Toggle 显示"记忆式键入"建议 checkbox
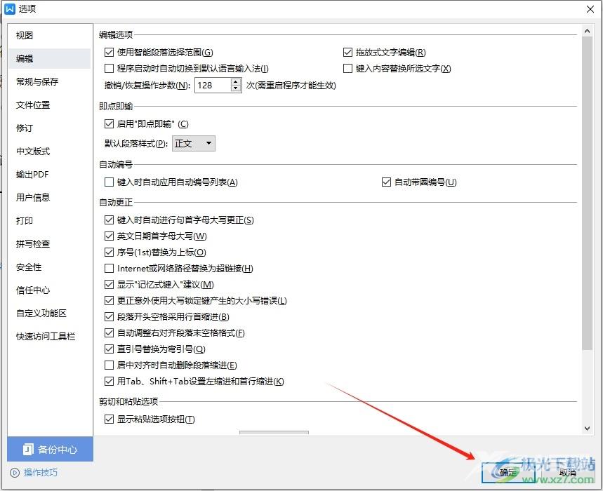 [x=110, y=284]
